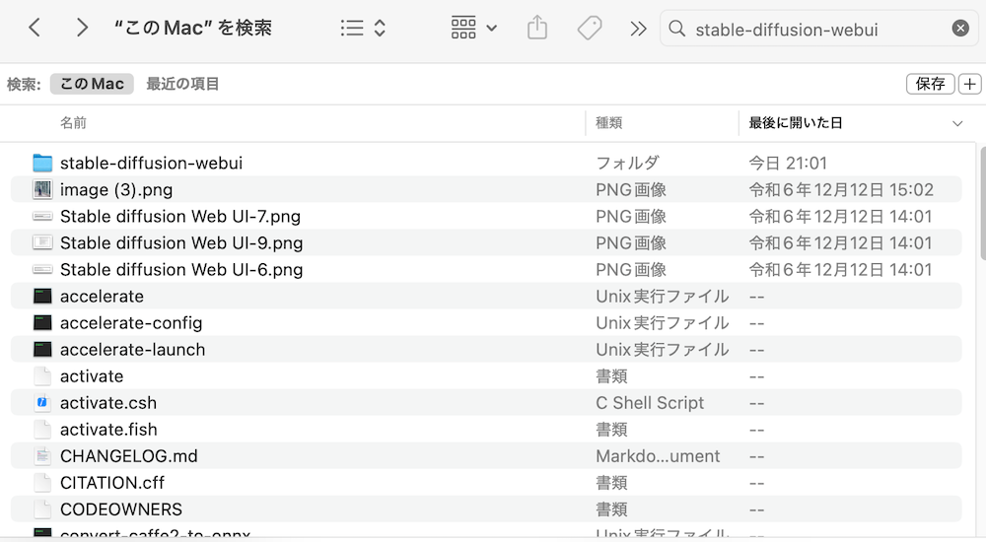Select the stable-diffusion-webui folder icon
986x542 pixels.
(42, 164)
